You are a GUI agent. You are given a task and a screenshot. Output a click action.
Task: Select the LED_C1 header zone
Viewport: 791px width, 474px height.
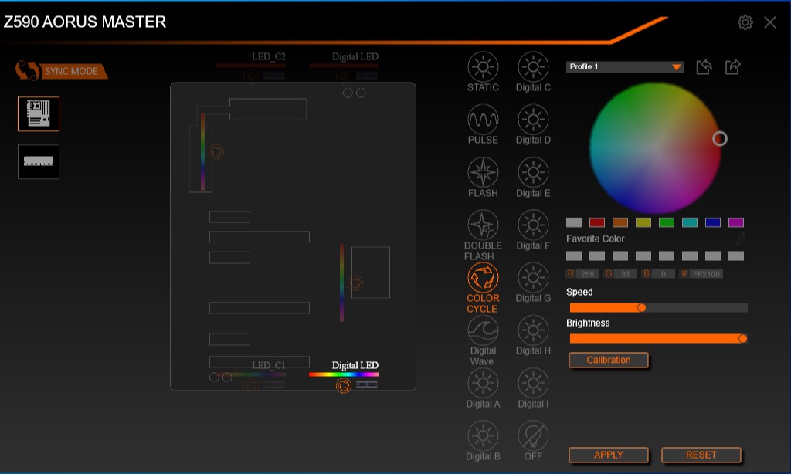click(x=251, y=376)
